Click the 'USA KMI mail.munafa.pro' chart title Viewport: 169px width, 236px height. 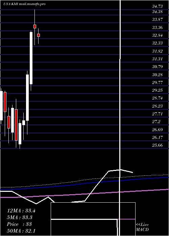(24, 4)
